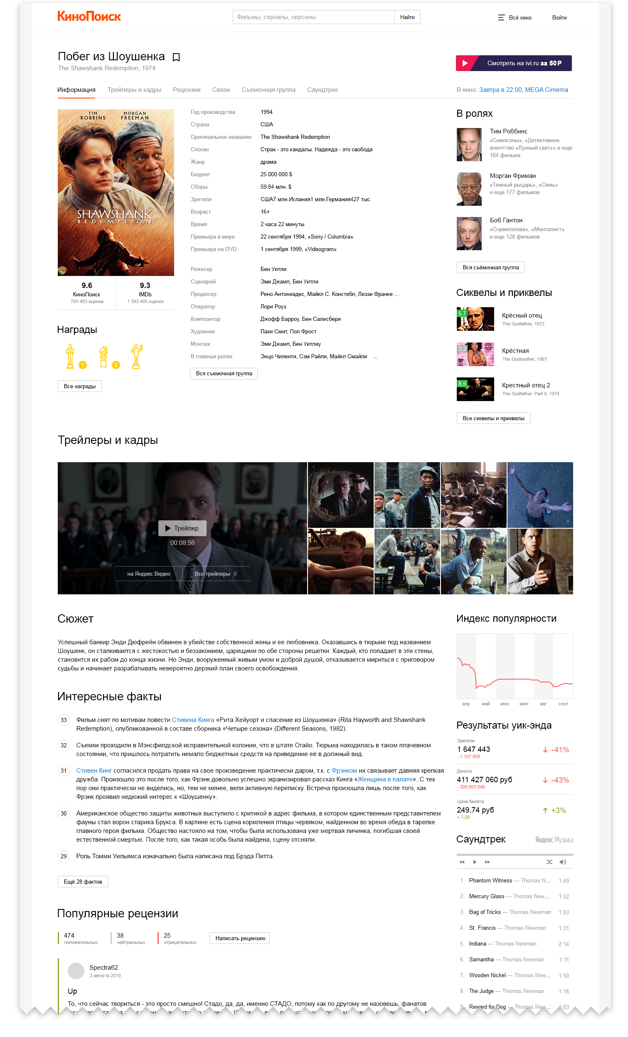Play track Wooden Nickel
628x1037 pixels.
tap(515, 975)
